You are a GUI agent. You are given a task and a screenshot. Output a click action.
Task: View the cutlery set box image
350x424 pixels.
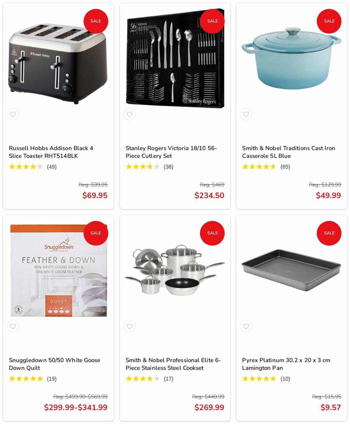(175, 59)
